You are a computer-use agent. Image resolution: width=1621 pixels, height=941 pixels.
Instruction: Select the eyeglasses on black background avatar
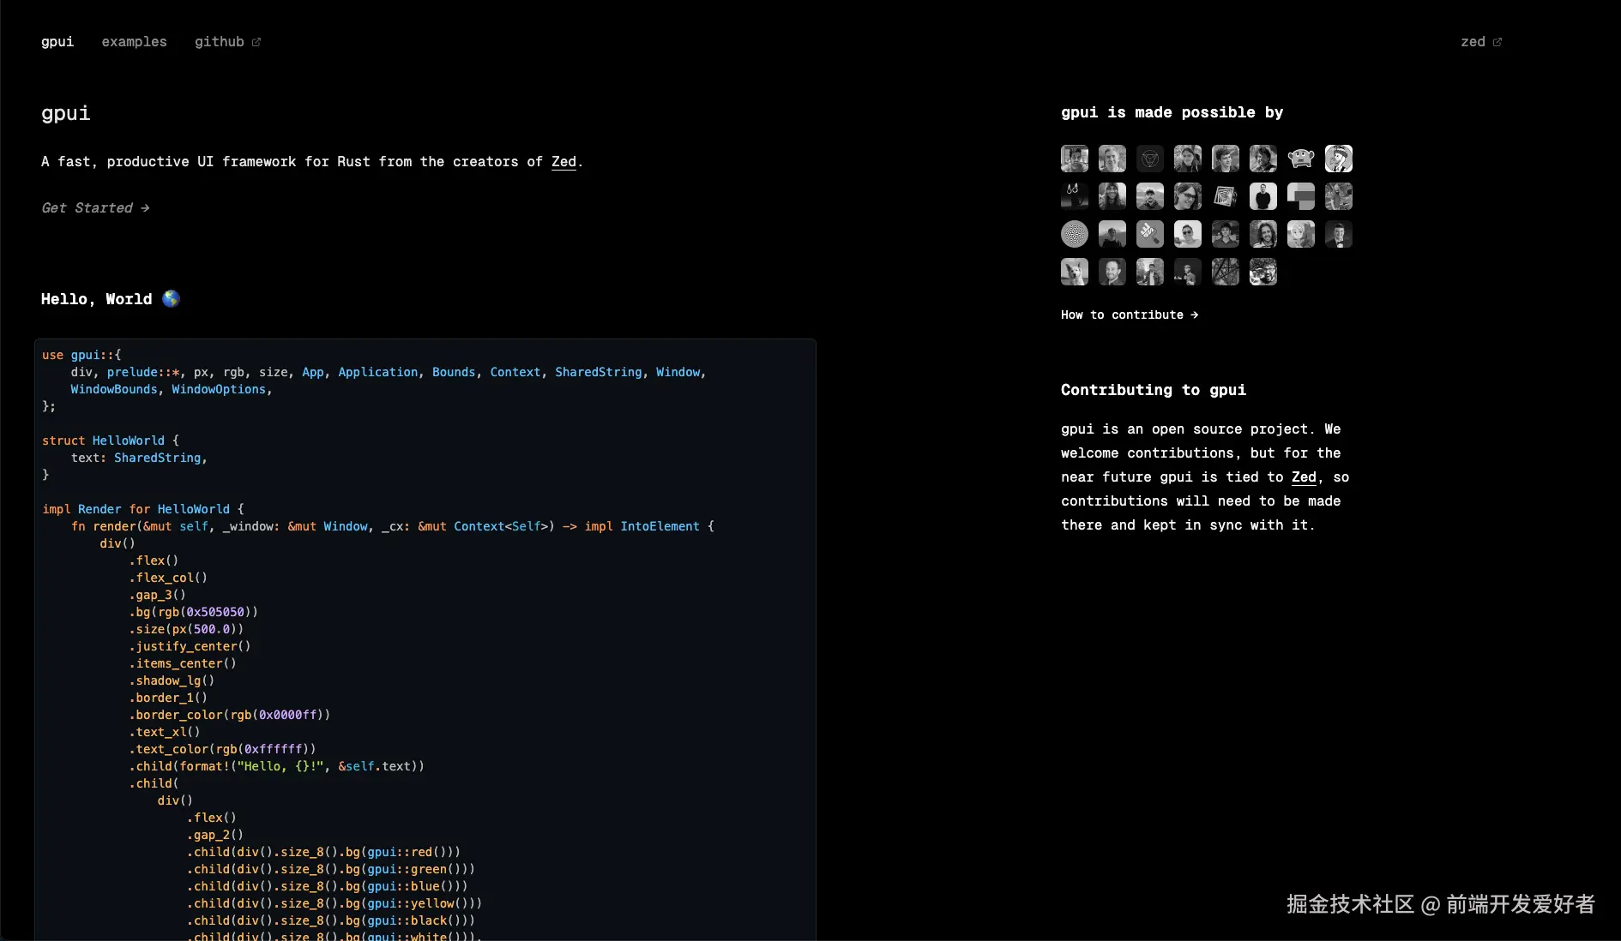pyautogui.click(x=1075, y=196)
